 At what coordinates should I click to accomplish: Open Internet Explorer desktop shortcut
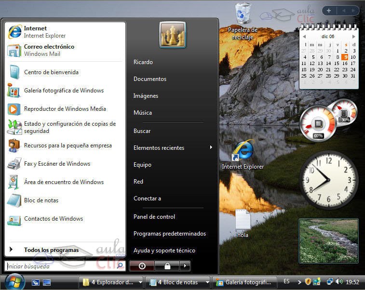pyautogui.click(x=243, y=155)
